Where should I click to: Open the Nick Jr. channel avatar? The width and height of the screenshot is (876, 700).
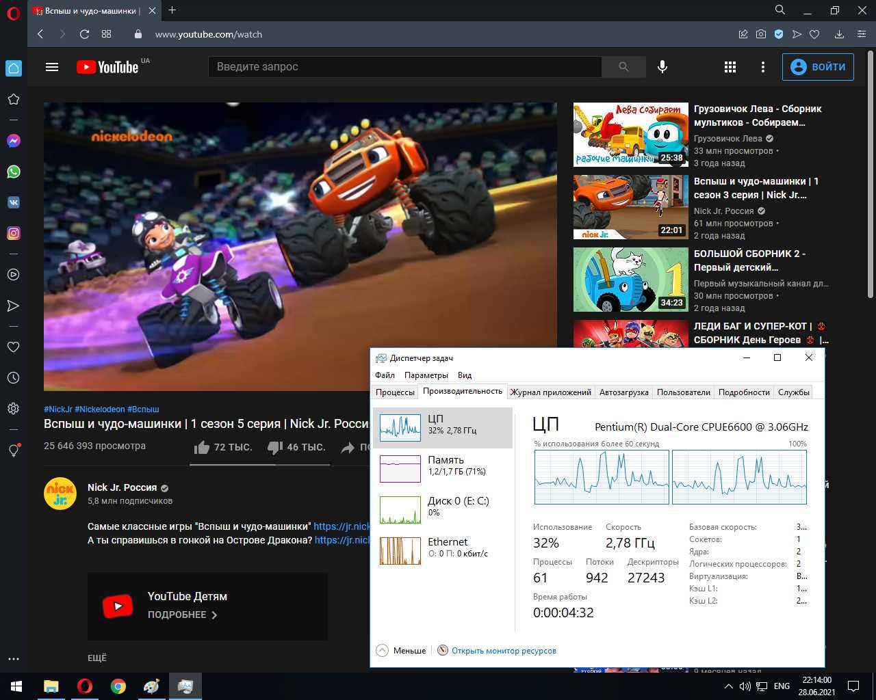pos(60,494)
